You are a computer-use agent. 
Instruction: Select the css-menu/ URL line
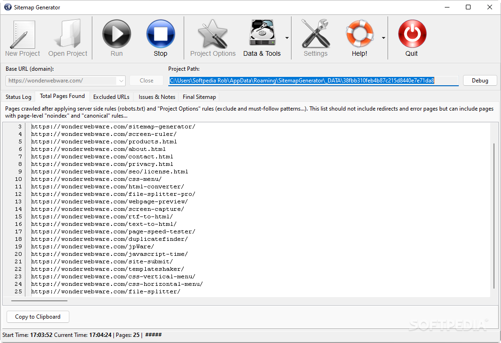coord(97,179)
